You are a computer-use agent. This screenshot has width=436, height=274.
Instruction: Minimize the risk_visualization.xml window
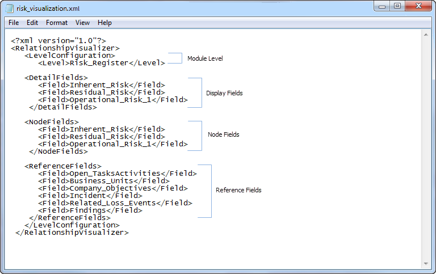pos(382,6)
